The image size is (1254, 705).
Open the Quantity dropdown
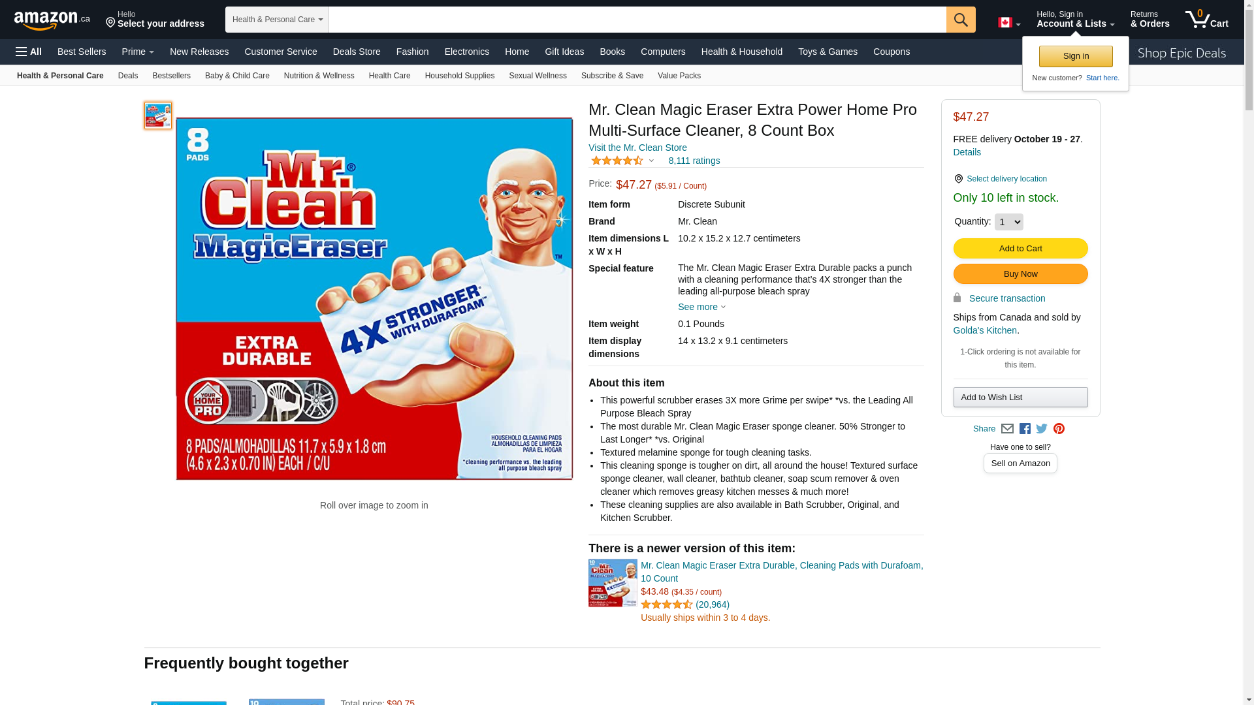pos(1008,222)
